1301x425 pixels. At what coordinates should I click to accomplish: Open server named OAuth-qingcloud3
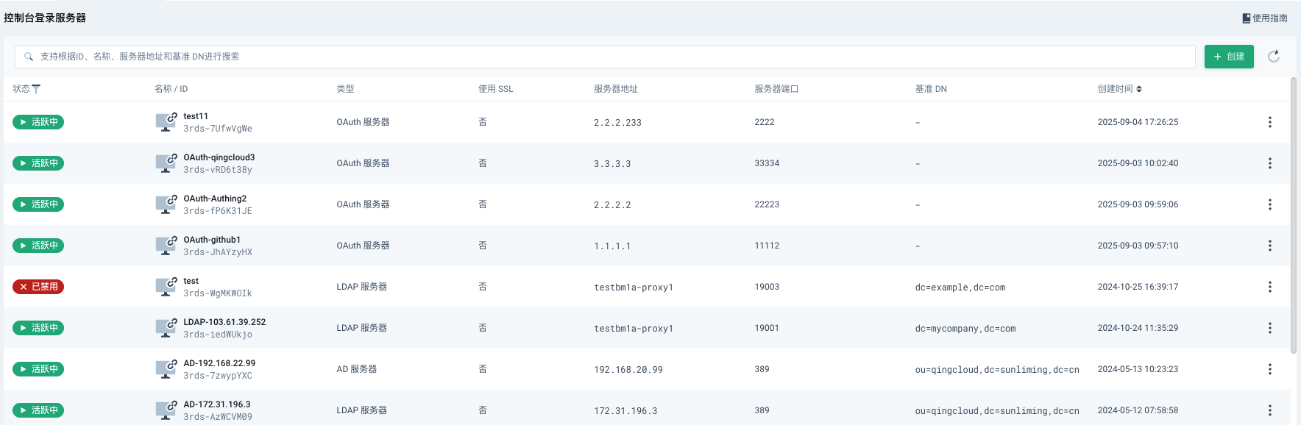(219, 157)
